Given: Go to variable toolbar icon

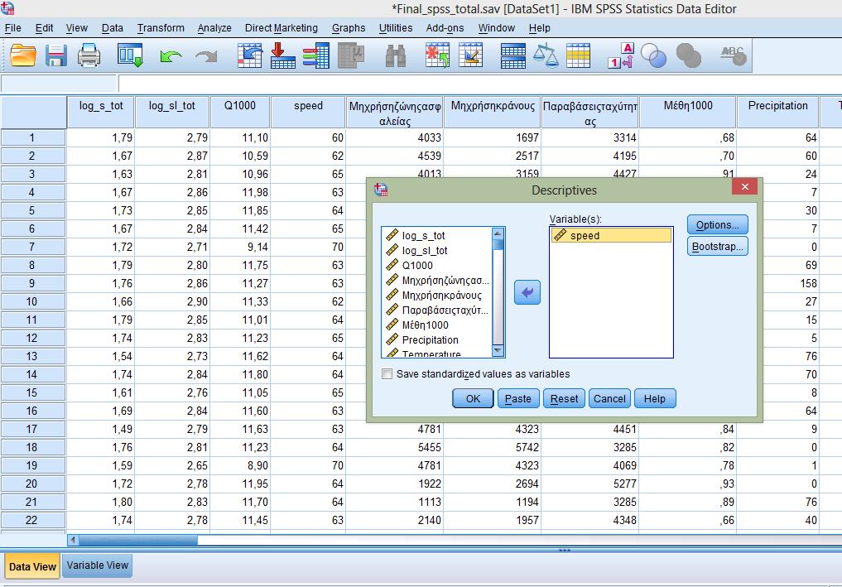Looking at the screenshot, I should coord(282,55).
